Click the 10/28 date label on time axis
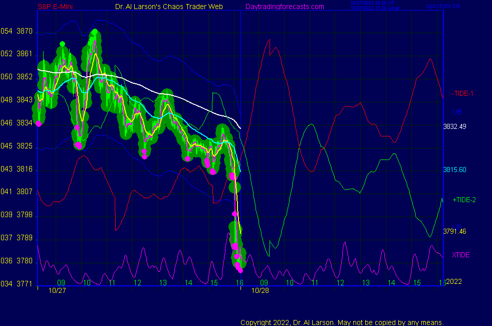The width and height of the screenshot is (492, 326). [260, 290]
